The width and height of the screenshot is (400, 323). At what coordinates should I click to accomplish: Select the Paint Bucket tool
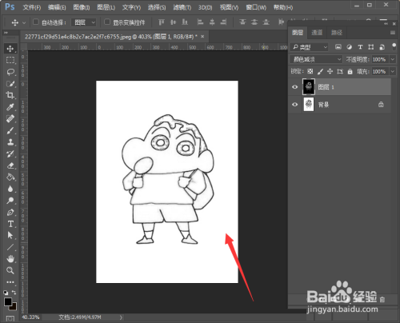pyautogui.click(x=10, y=177)
